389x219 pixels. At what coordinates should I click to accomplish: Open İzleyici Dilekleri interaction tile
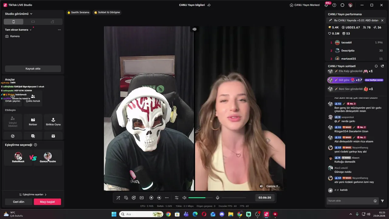point(12,122)
